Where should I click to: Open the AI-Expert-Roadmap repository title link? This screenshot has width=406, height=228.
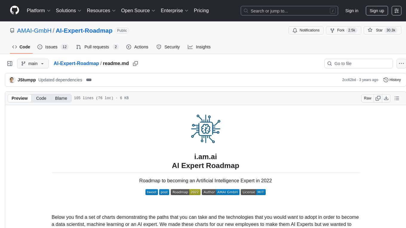coord(84,30)
